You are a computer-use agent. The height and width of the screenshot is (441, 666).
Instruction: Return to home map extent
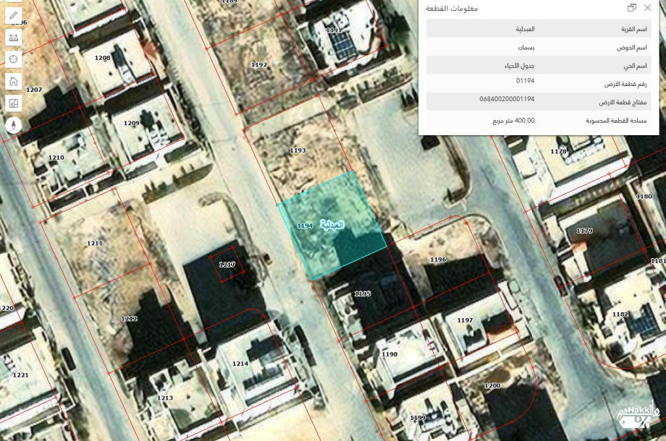(x=13, y=81)
